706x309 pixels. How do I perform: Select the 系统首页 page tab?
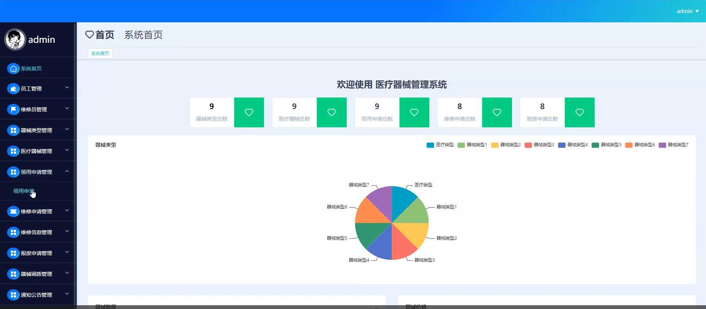(100, 54)
